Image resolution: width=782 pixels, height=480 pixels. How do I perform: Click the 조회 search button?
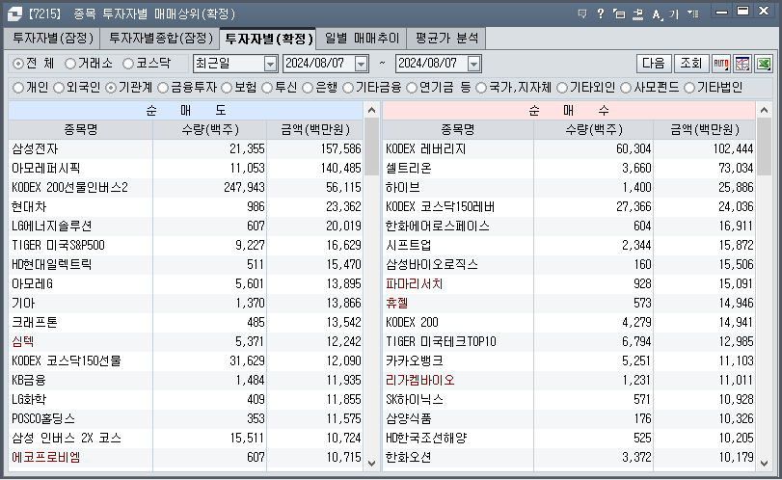pos(691,64)
